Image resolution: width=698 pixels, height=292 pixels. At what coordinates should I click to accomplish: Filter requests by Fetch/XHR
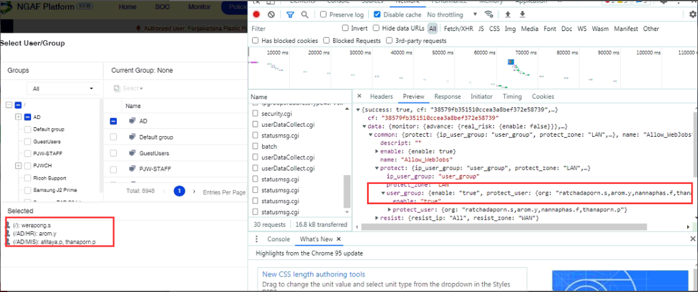(x=459, y=29)
